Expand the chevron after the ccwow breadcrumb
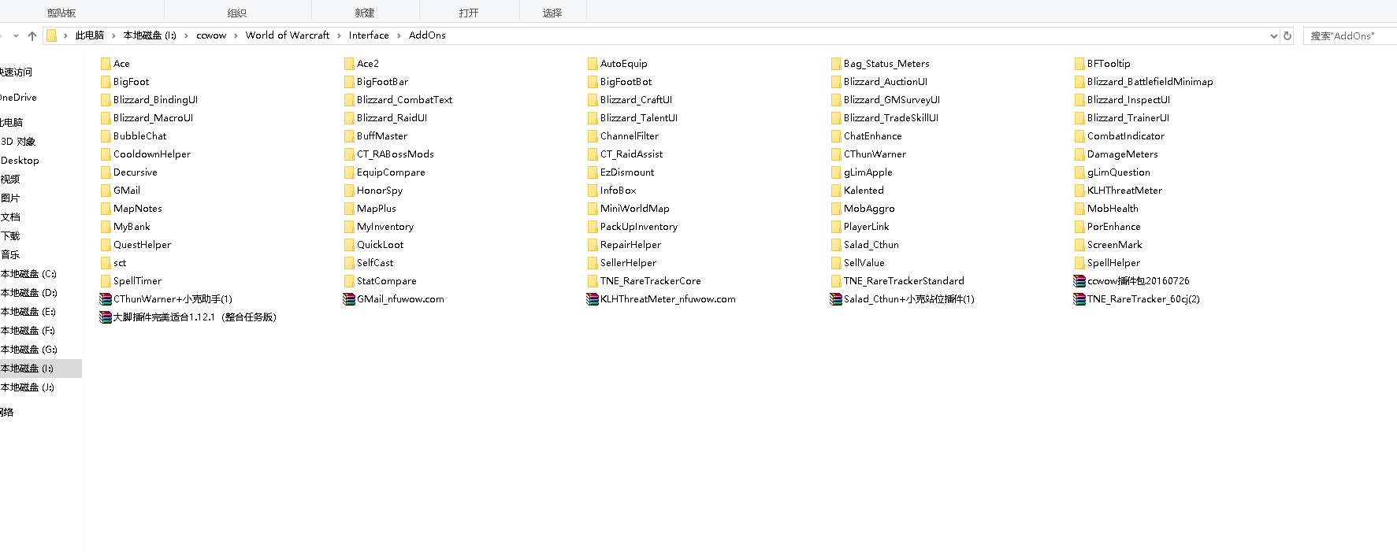 [x=236, y=35]
